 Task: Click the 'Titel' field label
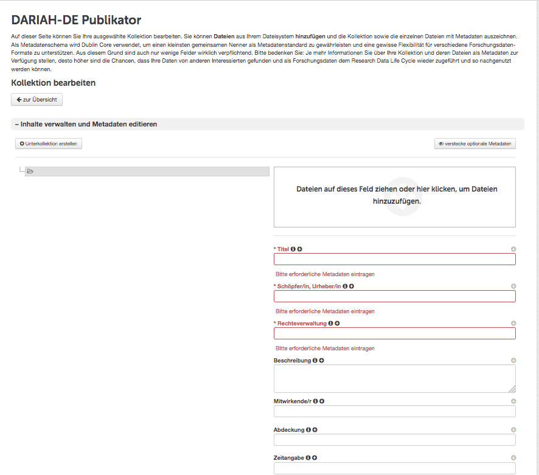coord(283,249)
